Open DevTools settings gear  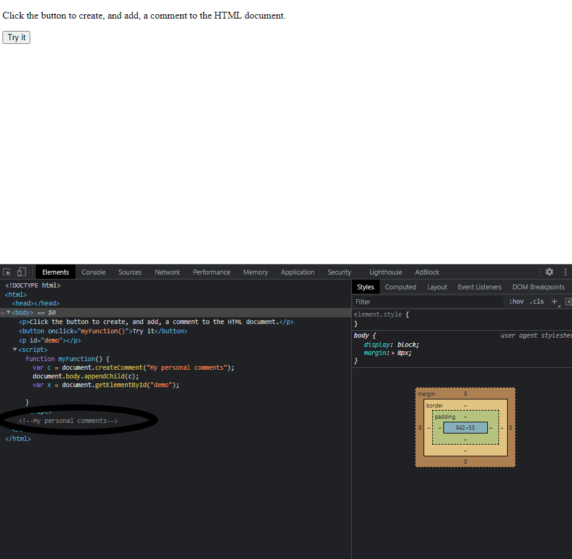click(x=549, y=272)
